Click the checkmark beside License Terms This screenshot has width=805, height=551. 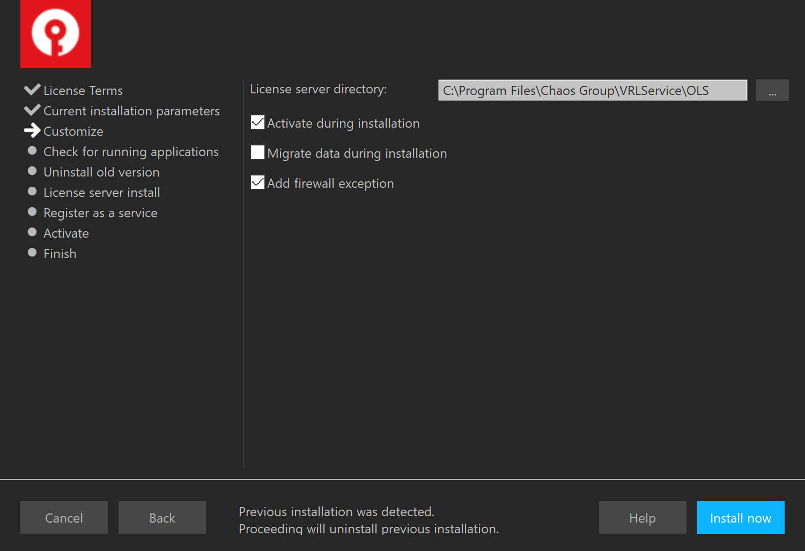click(x=33, y=89)
